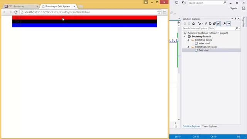Click the Ln 15 status bar entry
247x139 pixels.
[x=178, y=137]
